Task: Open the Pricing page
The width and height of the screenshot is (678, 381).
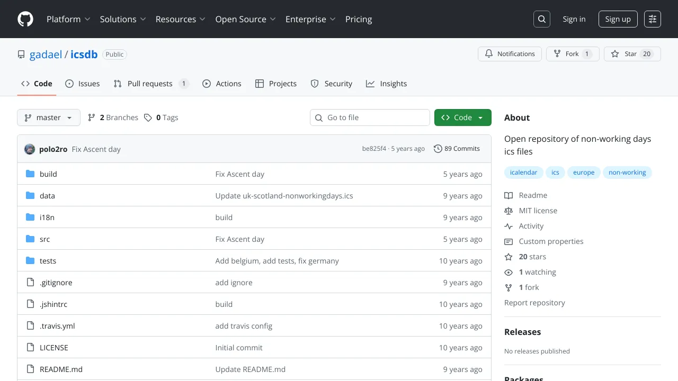Action: (359, 19)
